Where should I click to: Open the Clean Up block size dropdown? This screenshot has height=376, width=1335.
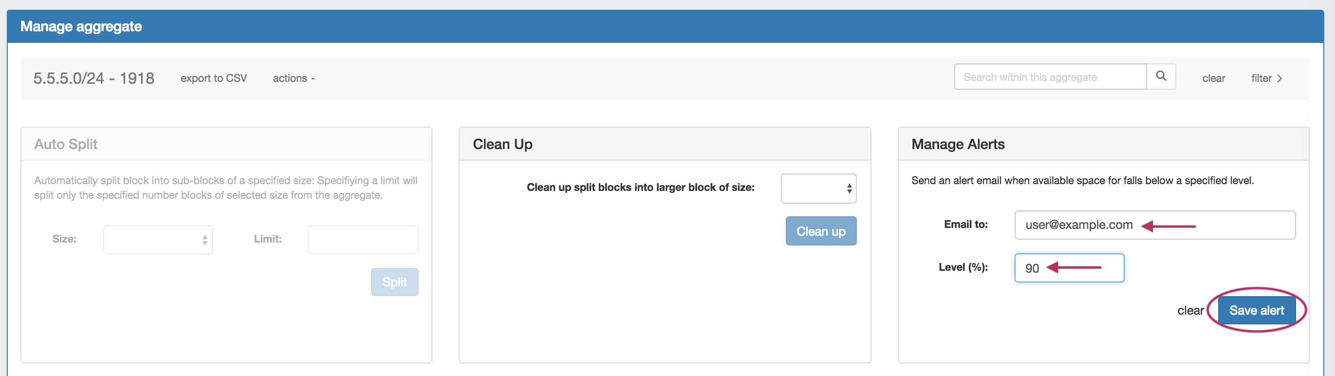[x=818, y=188]
